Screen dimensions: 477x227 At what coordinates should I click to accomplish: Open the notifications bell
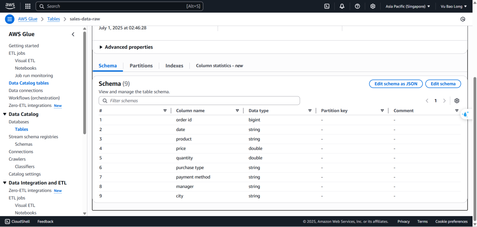[342, 6]
